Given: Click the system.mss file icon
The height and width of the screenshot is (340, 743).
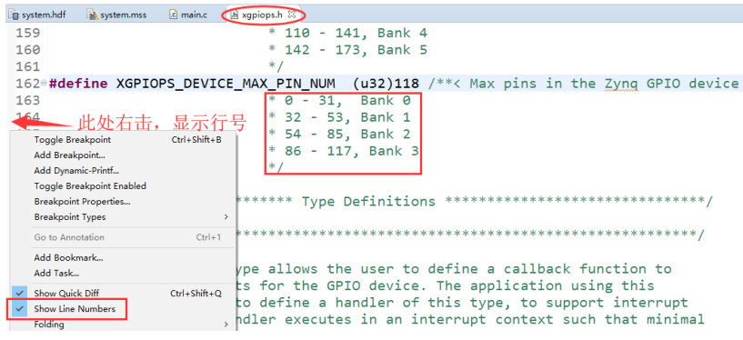Looking at the screenshot, I should pyautogui.click(x=92, y=15).
